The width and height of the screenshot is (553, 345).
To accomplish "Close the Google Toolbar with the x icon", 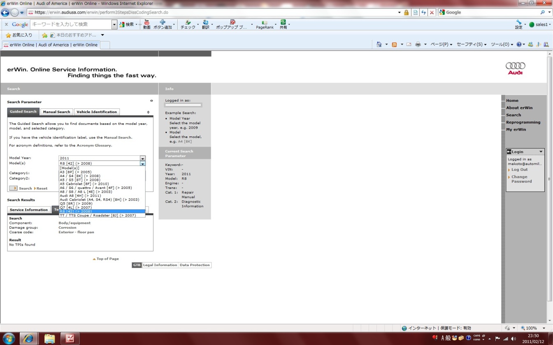I will [x=6, y=25].
